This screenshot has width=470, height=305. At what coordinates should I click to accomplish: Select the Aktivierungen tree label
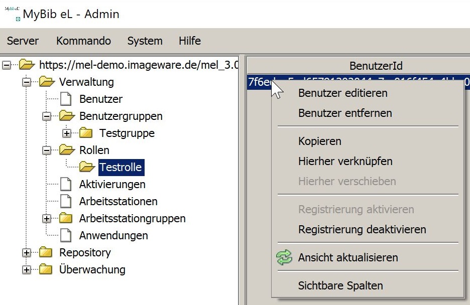(x=112, y=184)
